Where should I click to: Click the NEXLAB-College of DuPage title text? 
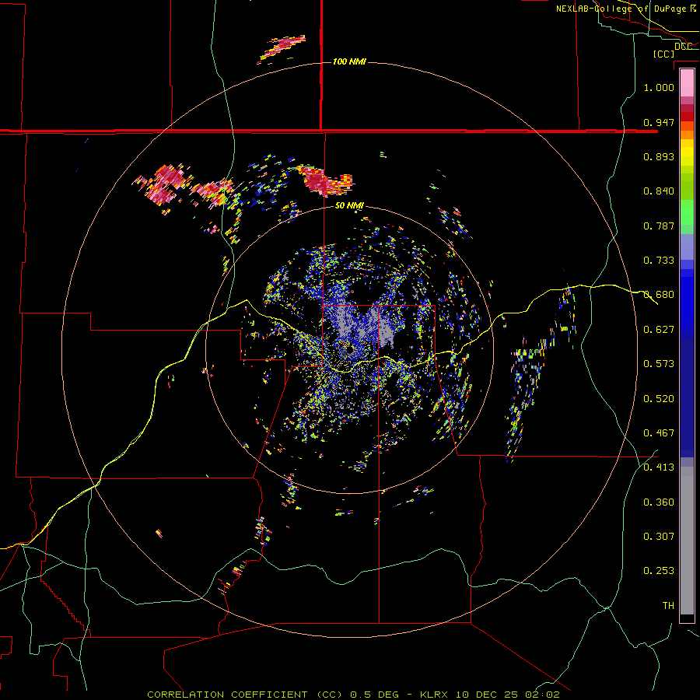point(625,9)
